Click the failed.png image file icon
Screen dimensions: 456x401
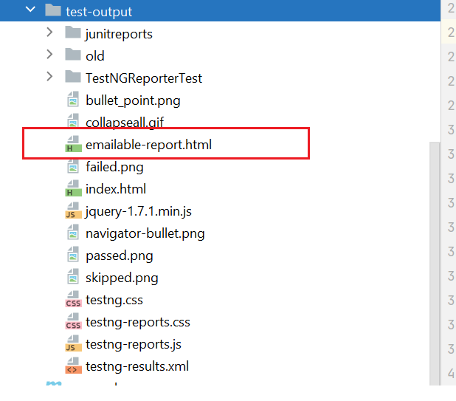[x=73, y=166]
